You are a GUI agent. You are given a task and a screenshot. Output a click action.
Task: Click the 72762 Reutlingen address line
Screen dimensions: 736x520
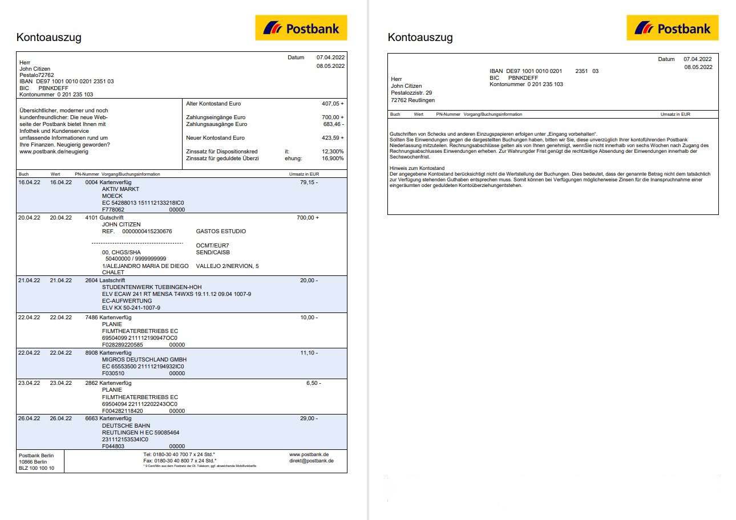(413, 100)
